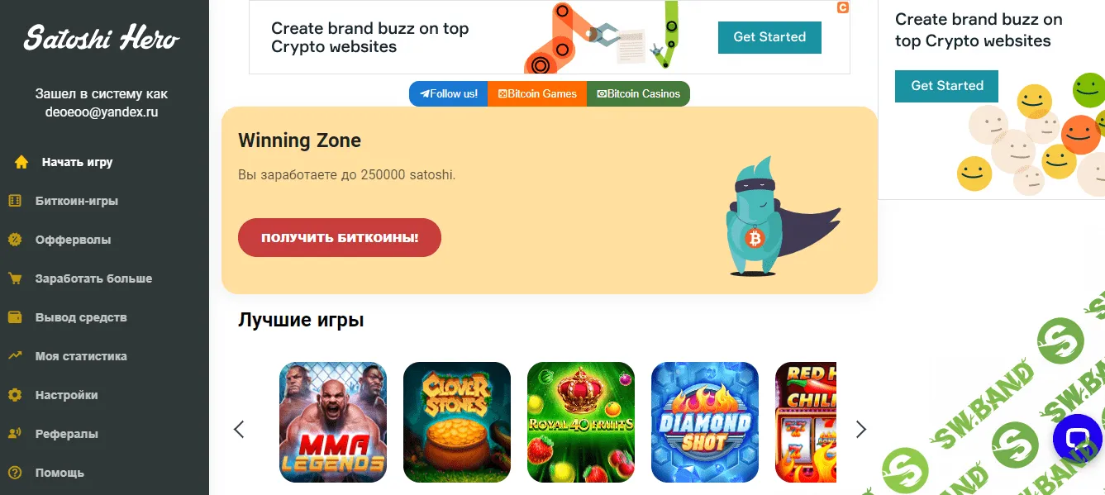Image resolution: width=1105 pixels, height=495 pixels.
Task: Click the question mark icon beside Помощь
Action: [15, 473]
